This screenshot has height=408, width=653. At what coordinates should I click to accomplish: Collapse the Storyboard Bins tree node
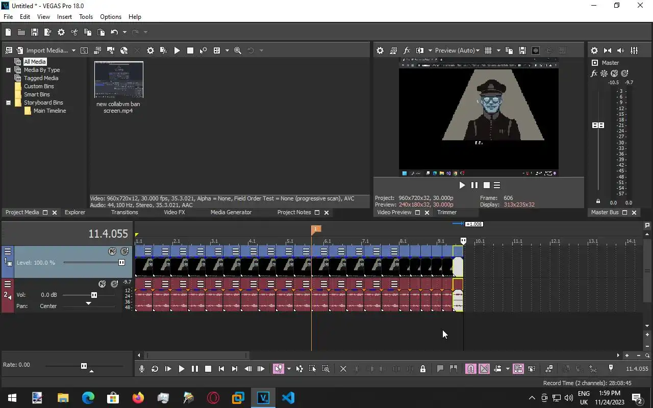[x=8, y=103]
